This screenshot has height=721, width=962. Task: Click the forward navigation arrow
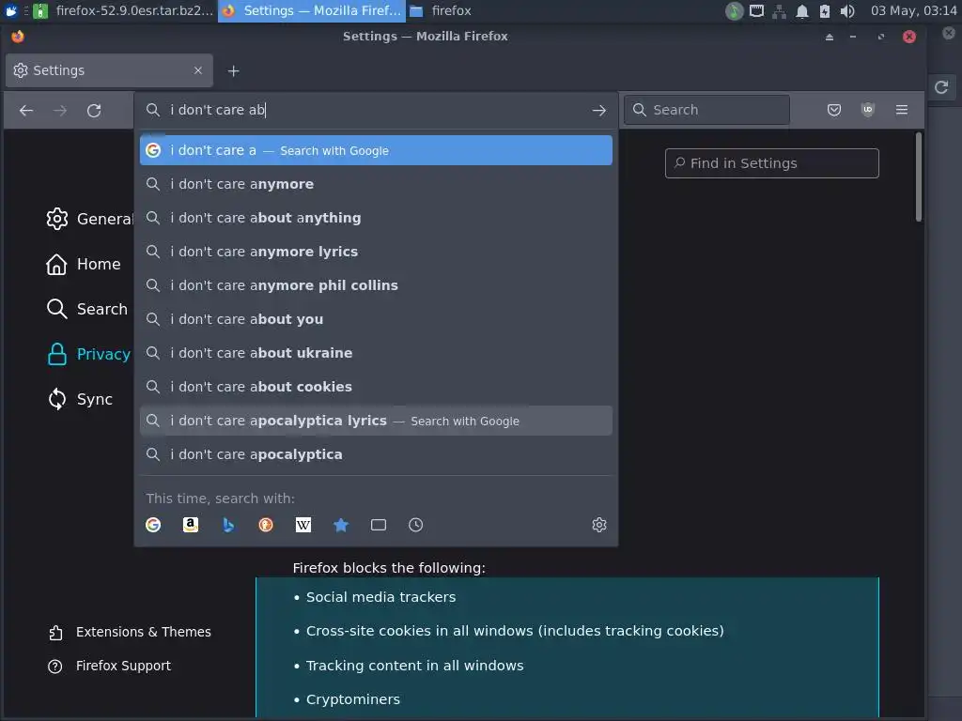tap(60, 111)
